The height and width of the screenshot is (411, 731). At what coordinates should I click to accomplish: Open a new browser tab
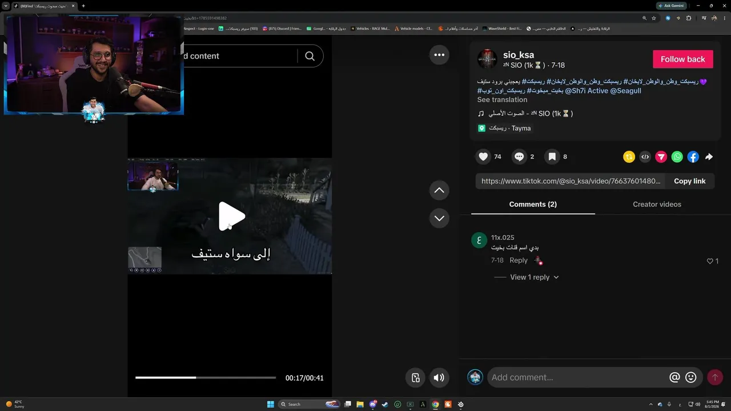click(83, 6)
